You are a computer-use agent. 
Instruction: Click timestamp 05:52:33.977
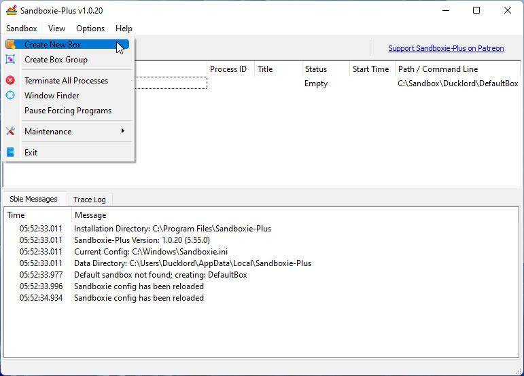pyautogui.click(x=41, y=275)
